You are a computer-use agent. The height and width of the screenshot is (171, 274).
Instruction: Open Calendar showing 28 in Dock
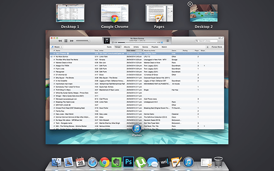(x=81, y=162)
